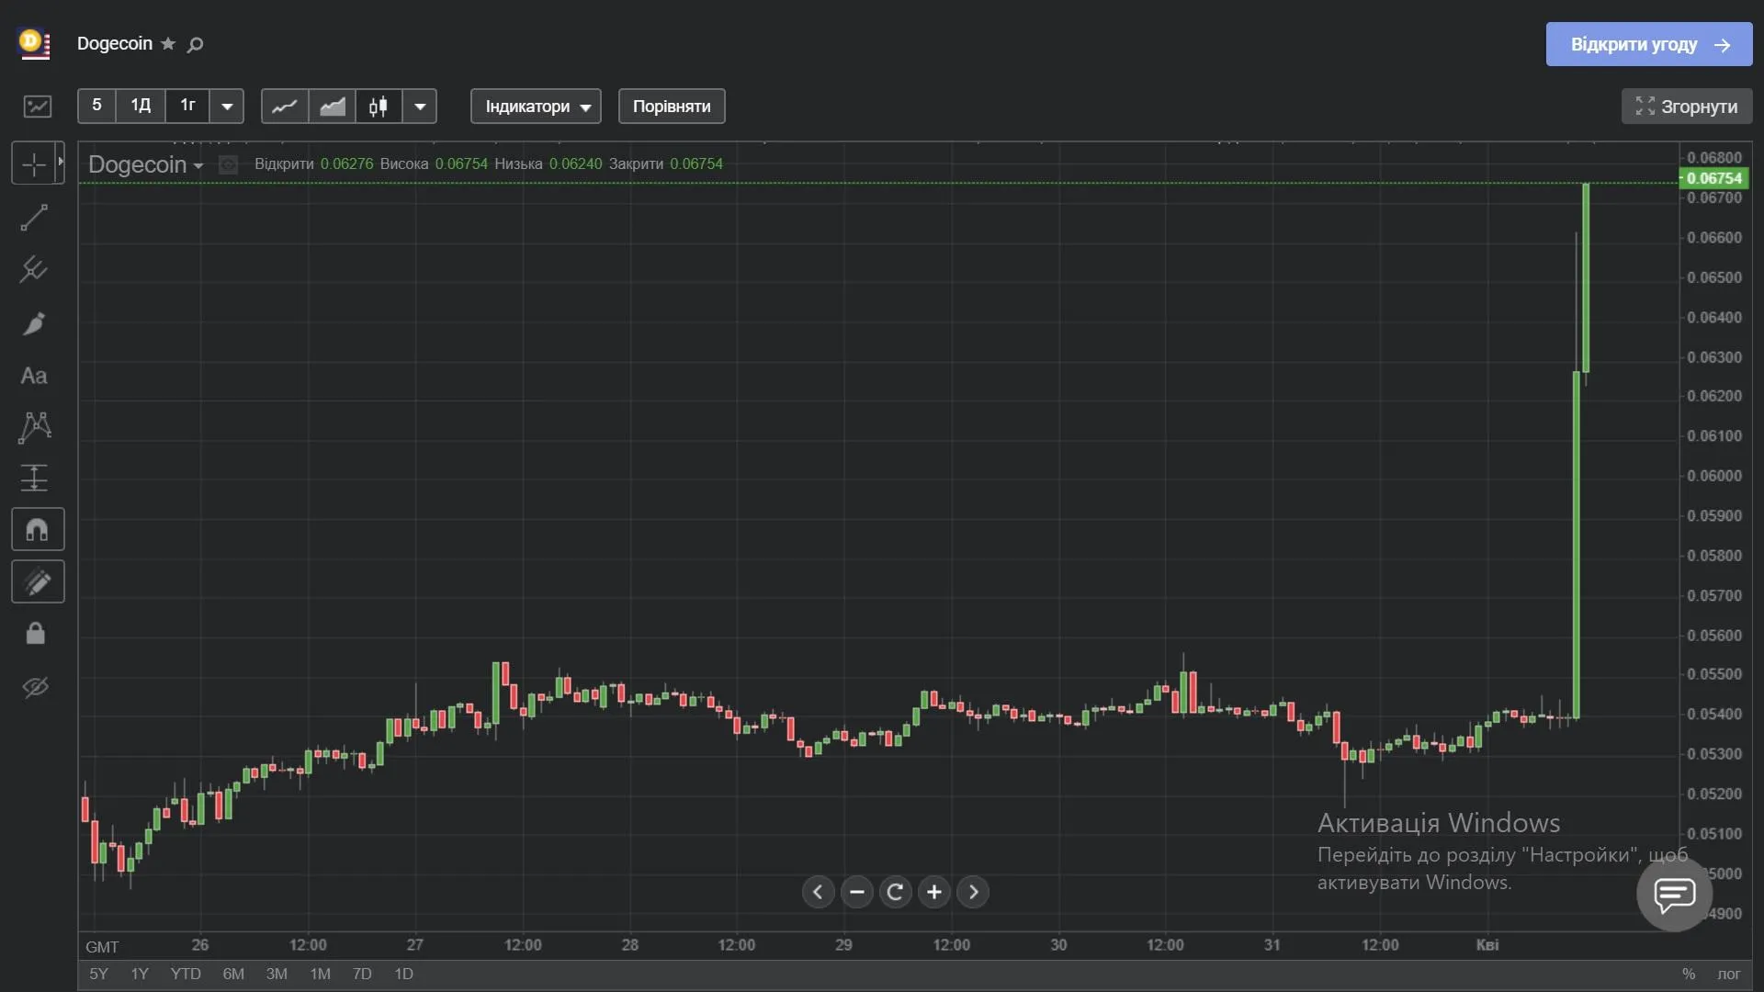Select the brush drawing tool

34,323
